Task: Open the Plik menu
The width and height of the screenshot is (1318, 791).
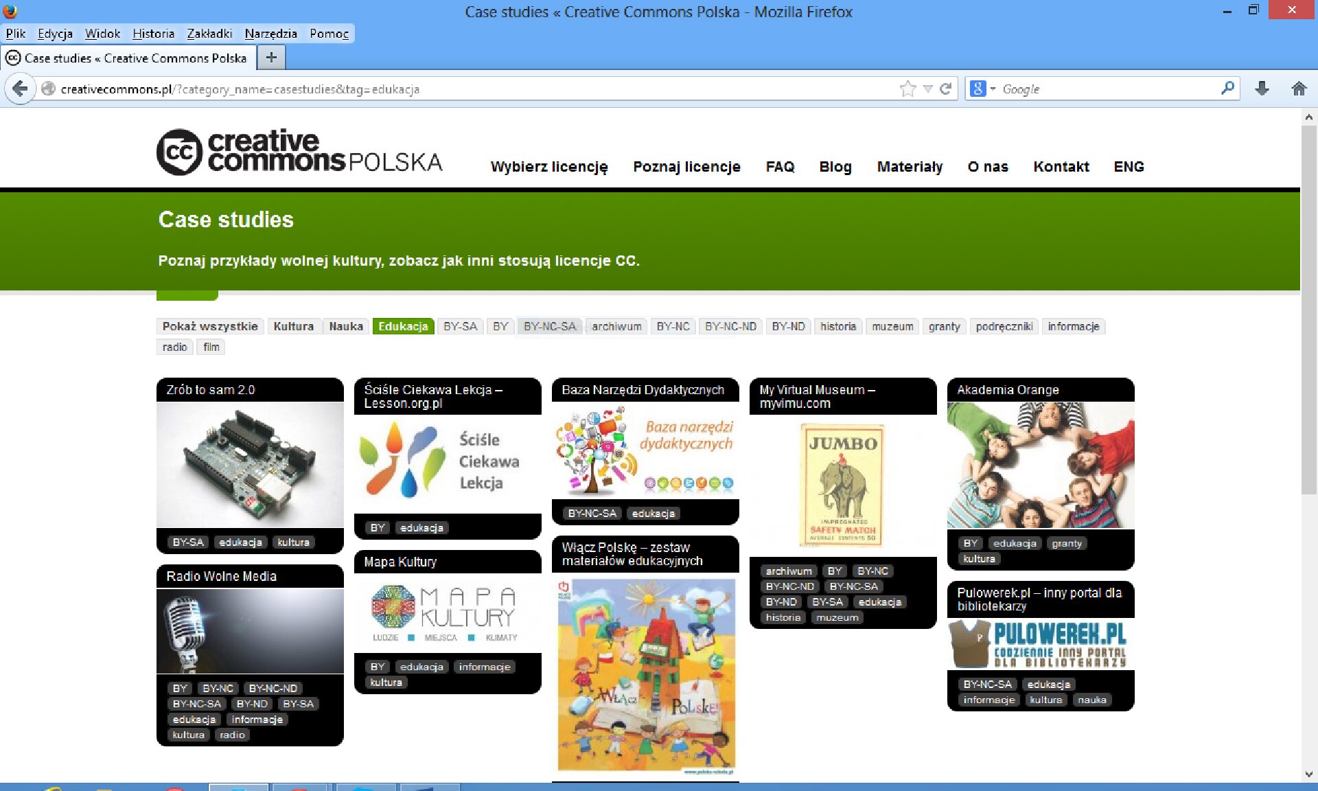Action: [16, 34]
